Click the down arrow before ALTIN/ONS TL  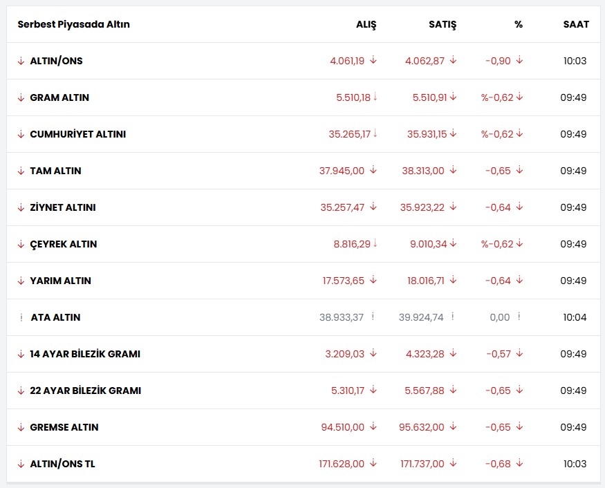(21, 464)
